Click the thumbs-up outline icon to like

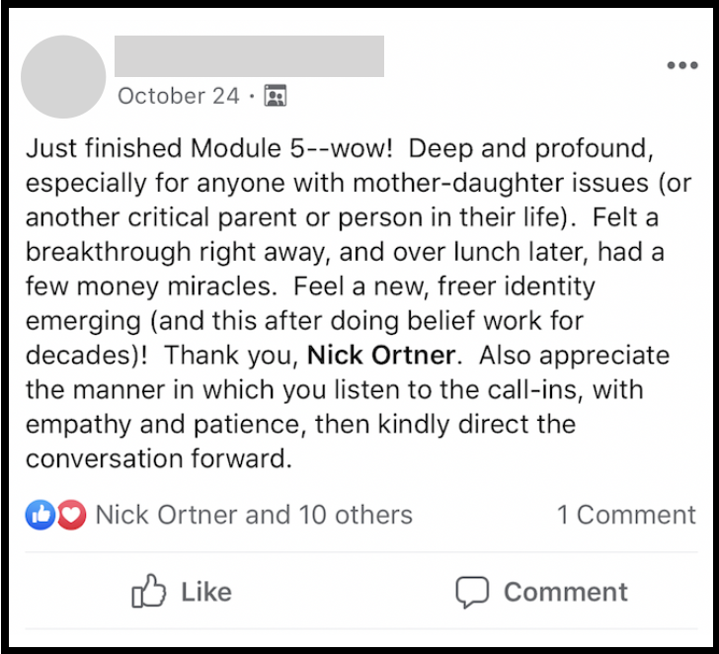(x=148, y=592)
